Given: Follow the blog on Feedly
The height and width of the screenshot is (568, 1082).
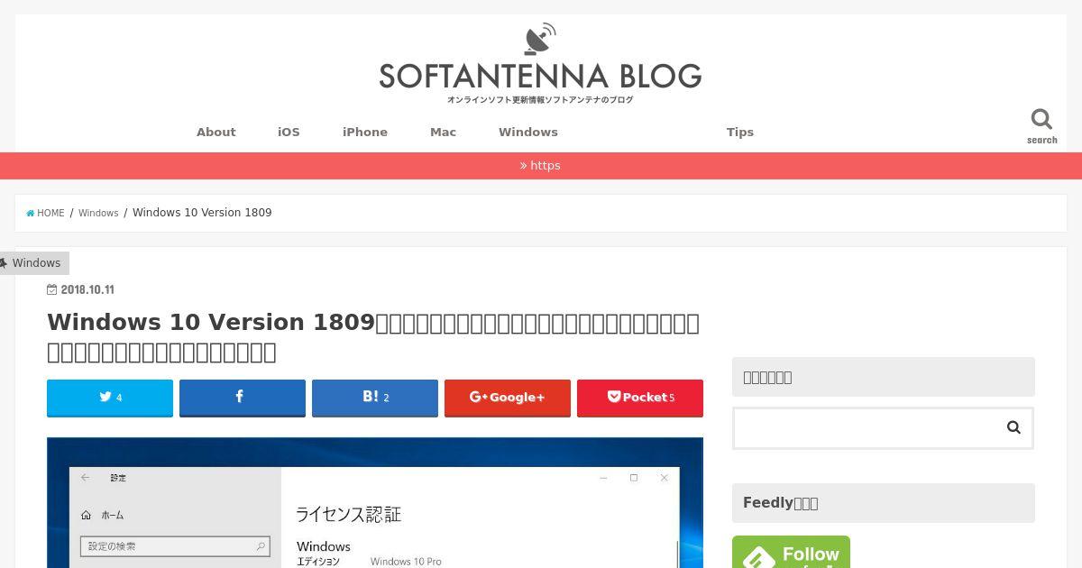Looking at the screenshot, I should click(x=791, y=552).
